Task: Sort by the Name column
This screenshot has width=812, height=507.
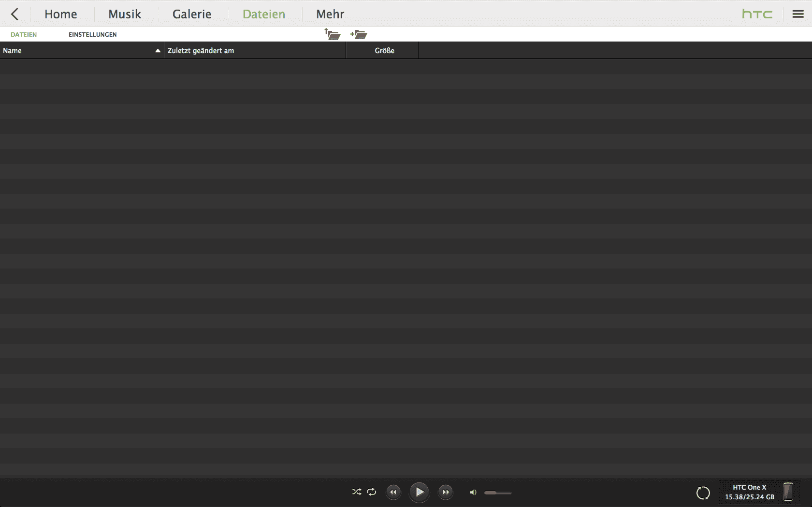Action: click(x=82, y=50)
